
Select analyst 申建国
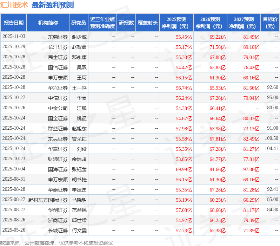(x=79, y=190)
